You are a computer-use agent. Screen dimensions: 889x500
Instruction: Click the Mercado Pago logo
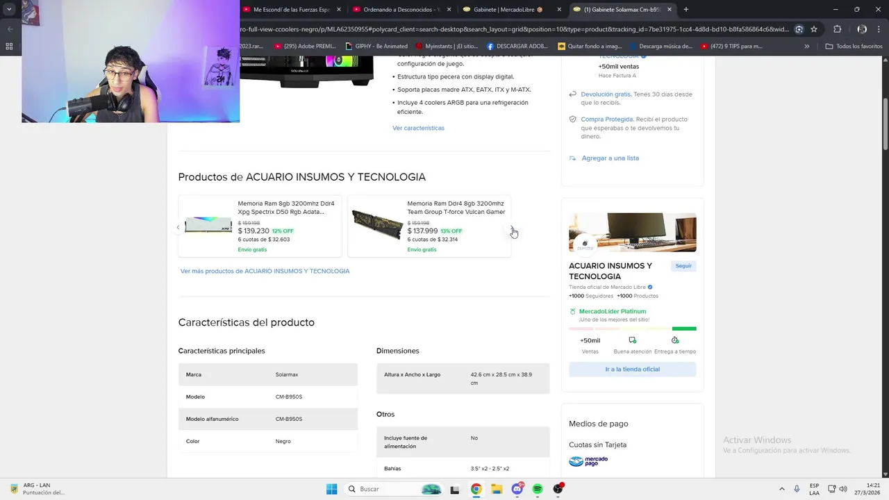click(588, 461)
